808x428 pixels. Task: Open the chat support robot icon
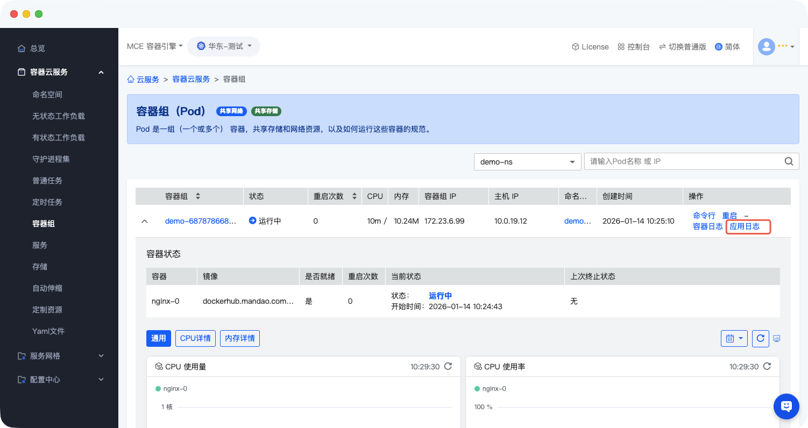tap(786, 406)
